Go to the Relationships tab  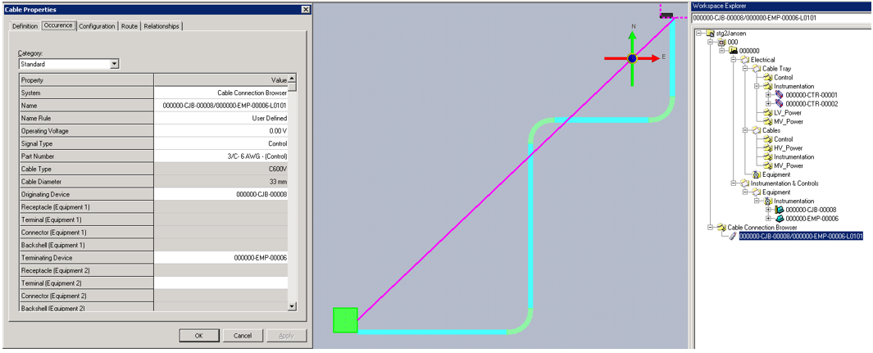tap(161, 26)
